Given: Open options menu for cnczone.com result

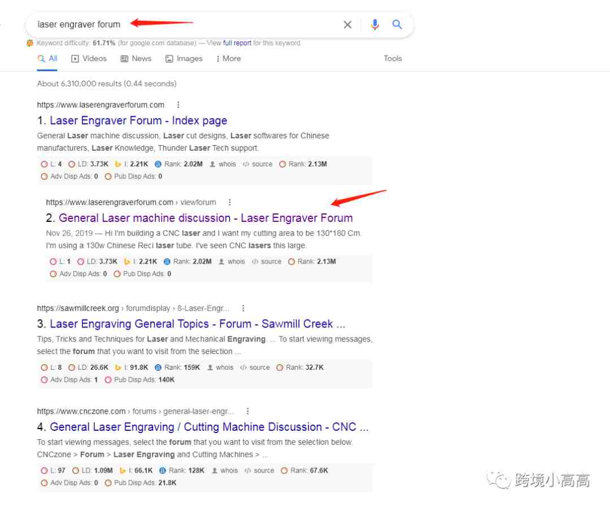Looking at the screenshot, I should pos(247,412).
